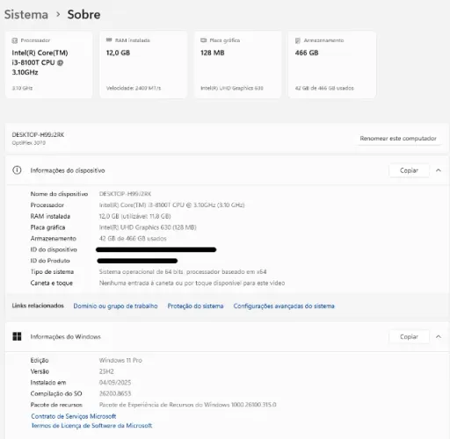Screen dimensions: 450x439
Task: Open Proteção do sistema link
Action: pyautogui.click(x=195, y=306)
